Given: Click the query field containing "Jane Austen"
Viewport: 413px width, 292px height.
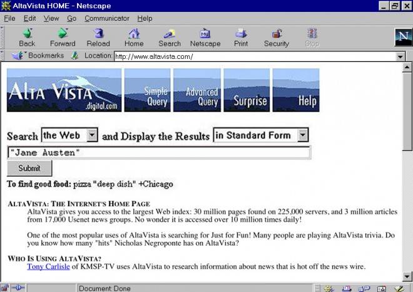Looking at the screenshot, I should 159,152.
